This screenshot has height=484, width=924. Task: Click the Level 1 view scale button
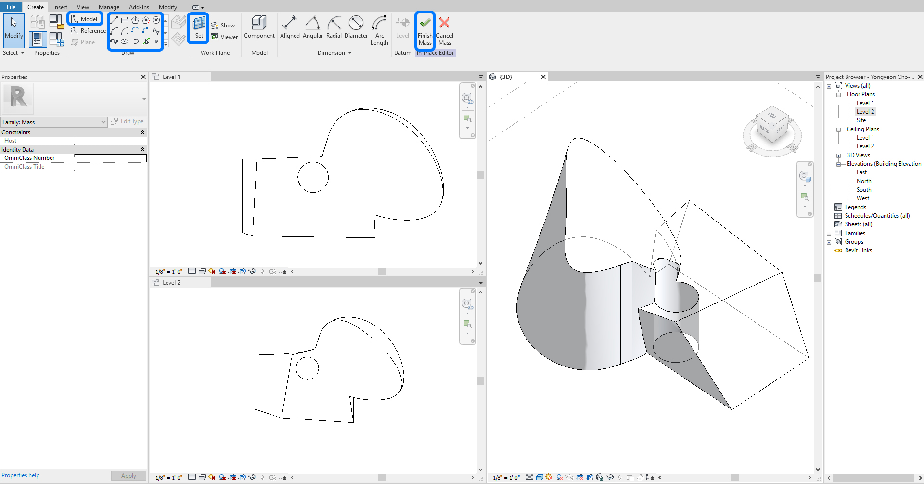[169, 272]
